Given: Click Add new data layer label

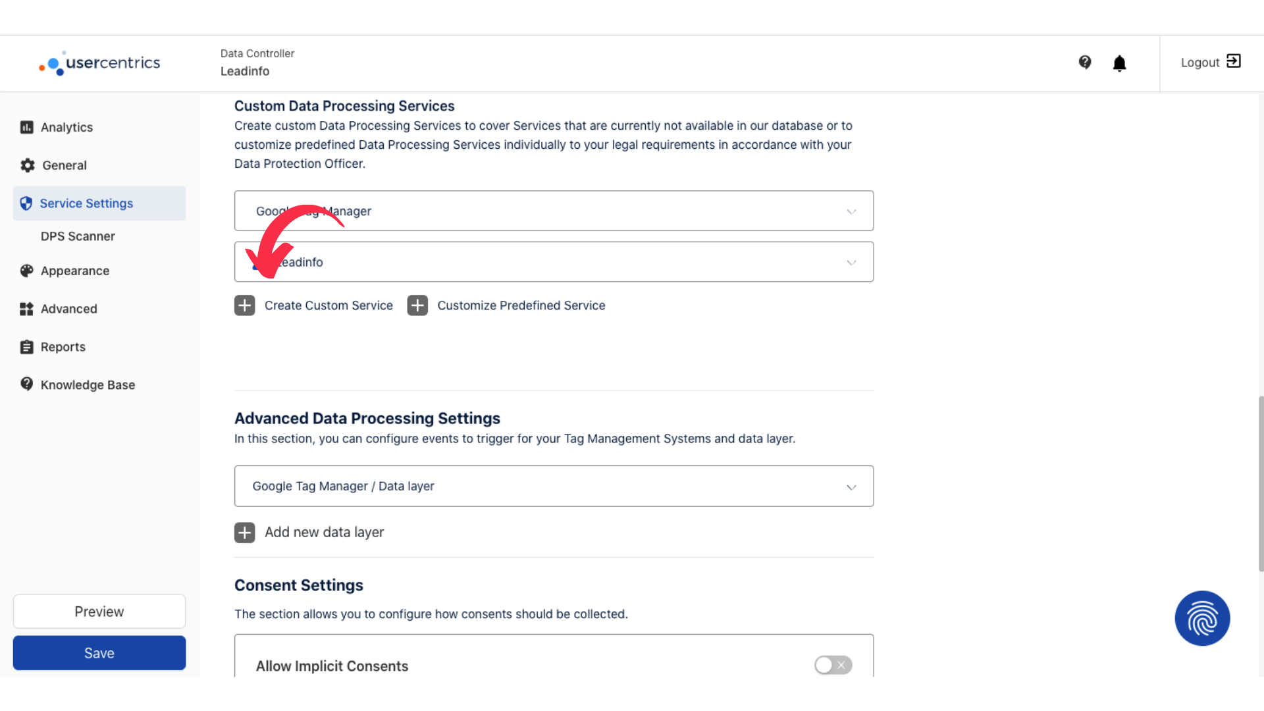Looking at the screenshot, I should click(324, 533).
